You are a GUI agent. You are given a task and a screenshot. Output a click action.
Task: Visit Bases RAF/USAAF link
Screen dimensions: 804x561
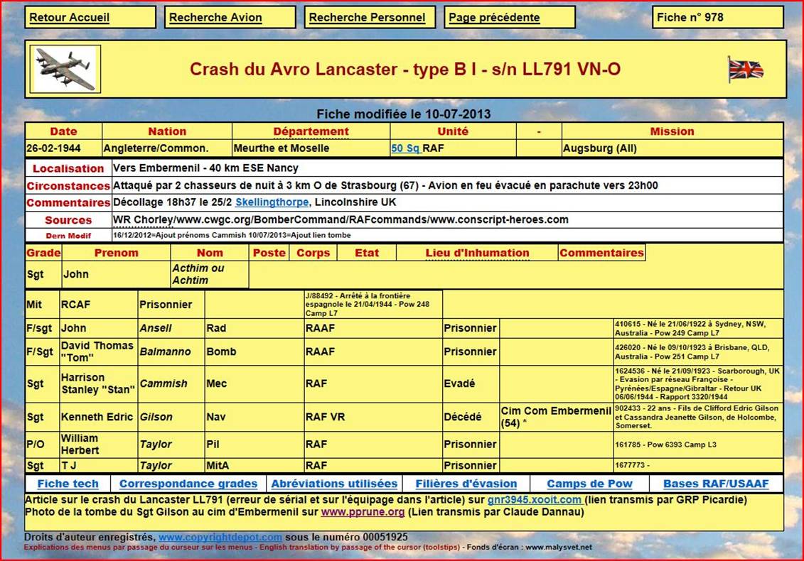716,484
